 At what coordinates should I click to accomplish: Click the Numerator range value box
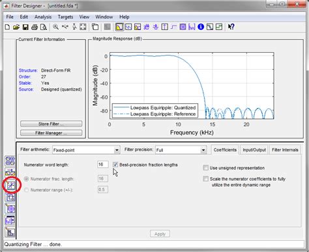click(x=103, y=189)
